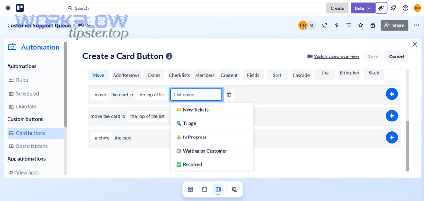The height and width of the screenshot is (201, 424).
Task: Change 'the top of the list' option in second row
Action: point(147,116)
